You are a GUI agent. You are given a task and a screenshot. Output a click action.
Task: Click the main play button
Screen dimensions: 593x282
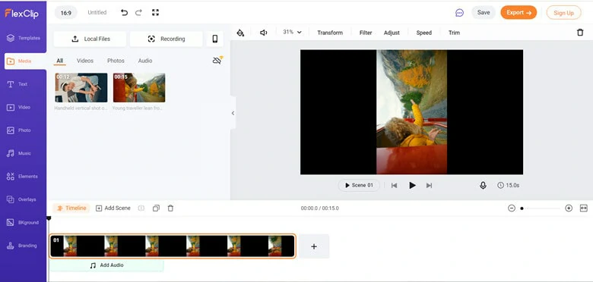pyautogui.click(x=412, y=186)
